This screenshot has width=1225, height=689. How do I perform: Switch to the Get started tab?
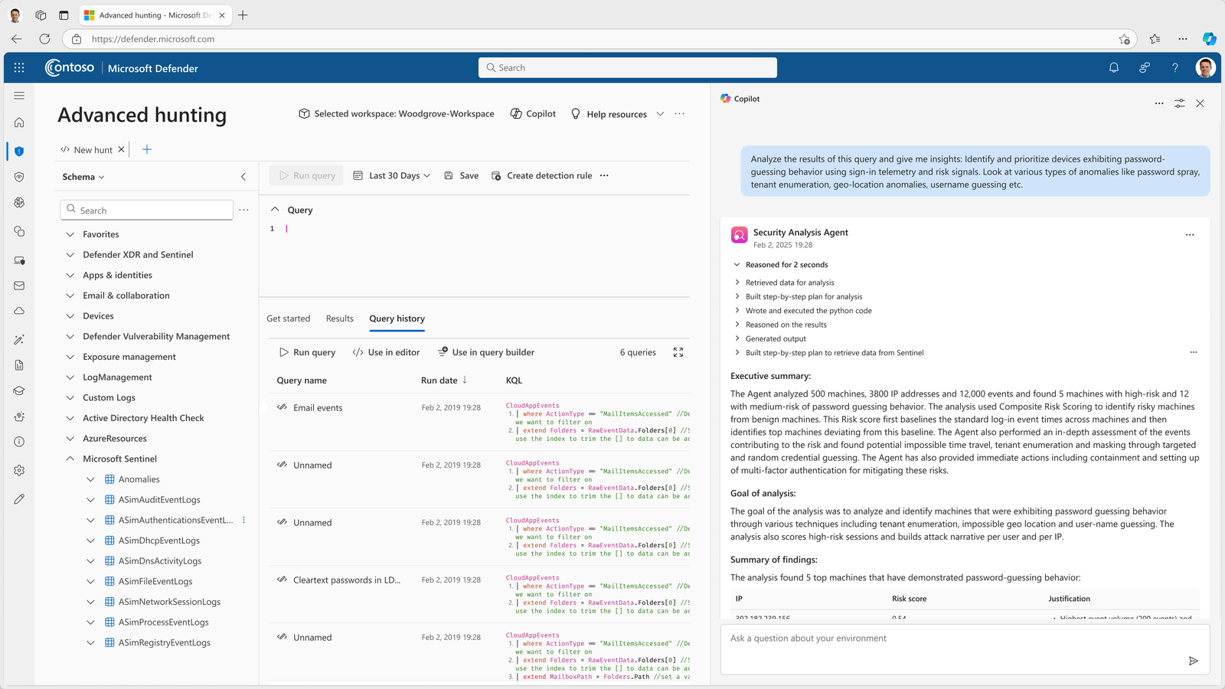pos(289,318)
